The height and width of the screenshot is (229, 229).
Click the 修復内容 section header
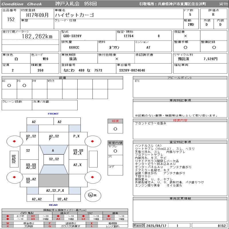point(180,120)
